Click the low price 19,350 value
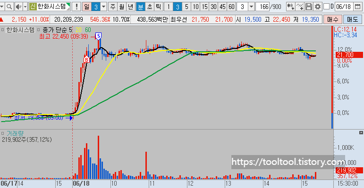The image size is (364, 188). click(310, 20)
